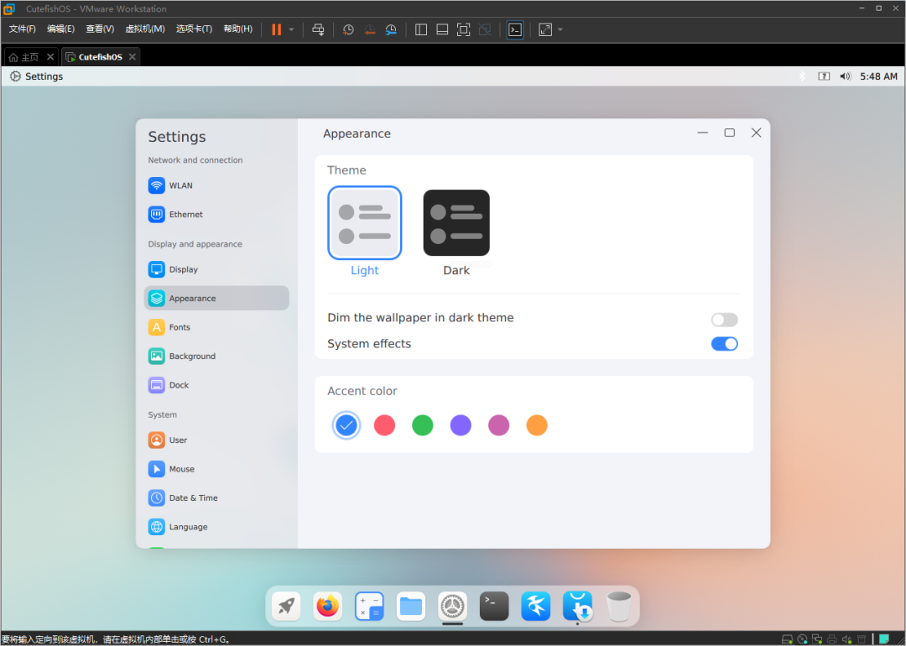
Task: Enable Dim the wallpaper in dark theme
Action: pyautogui.click(x=724, y=320)
